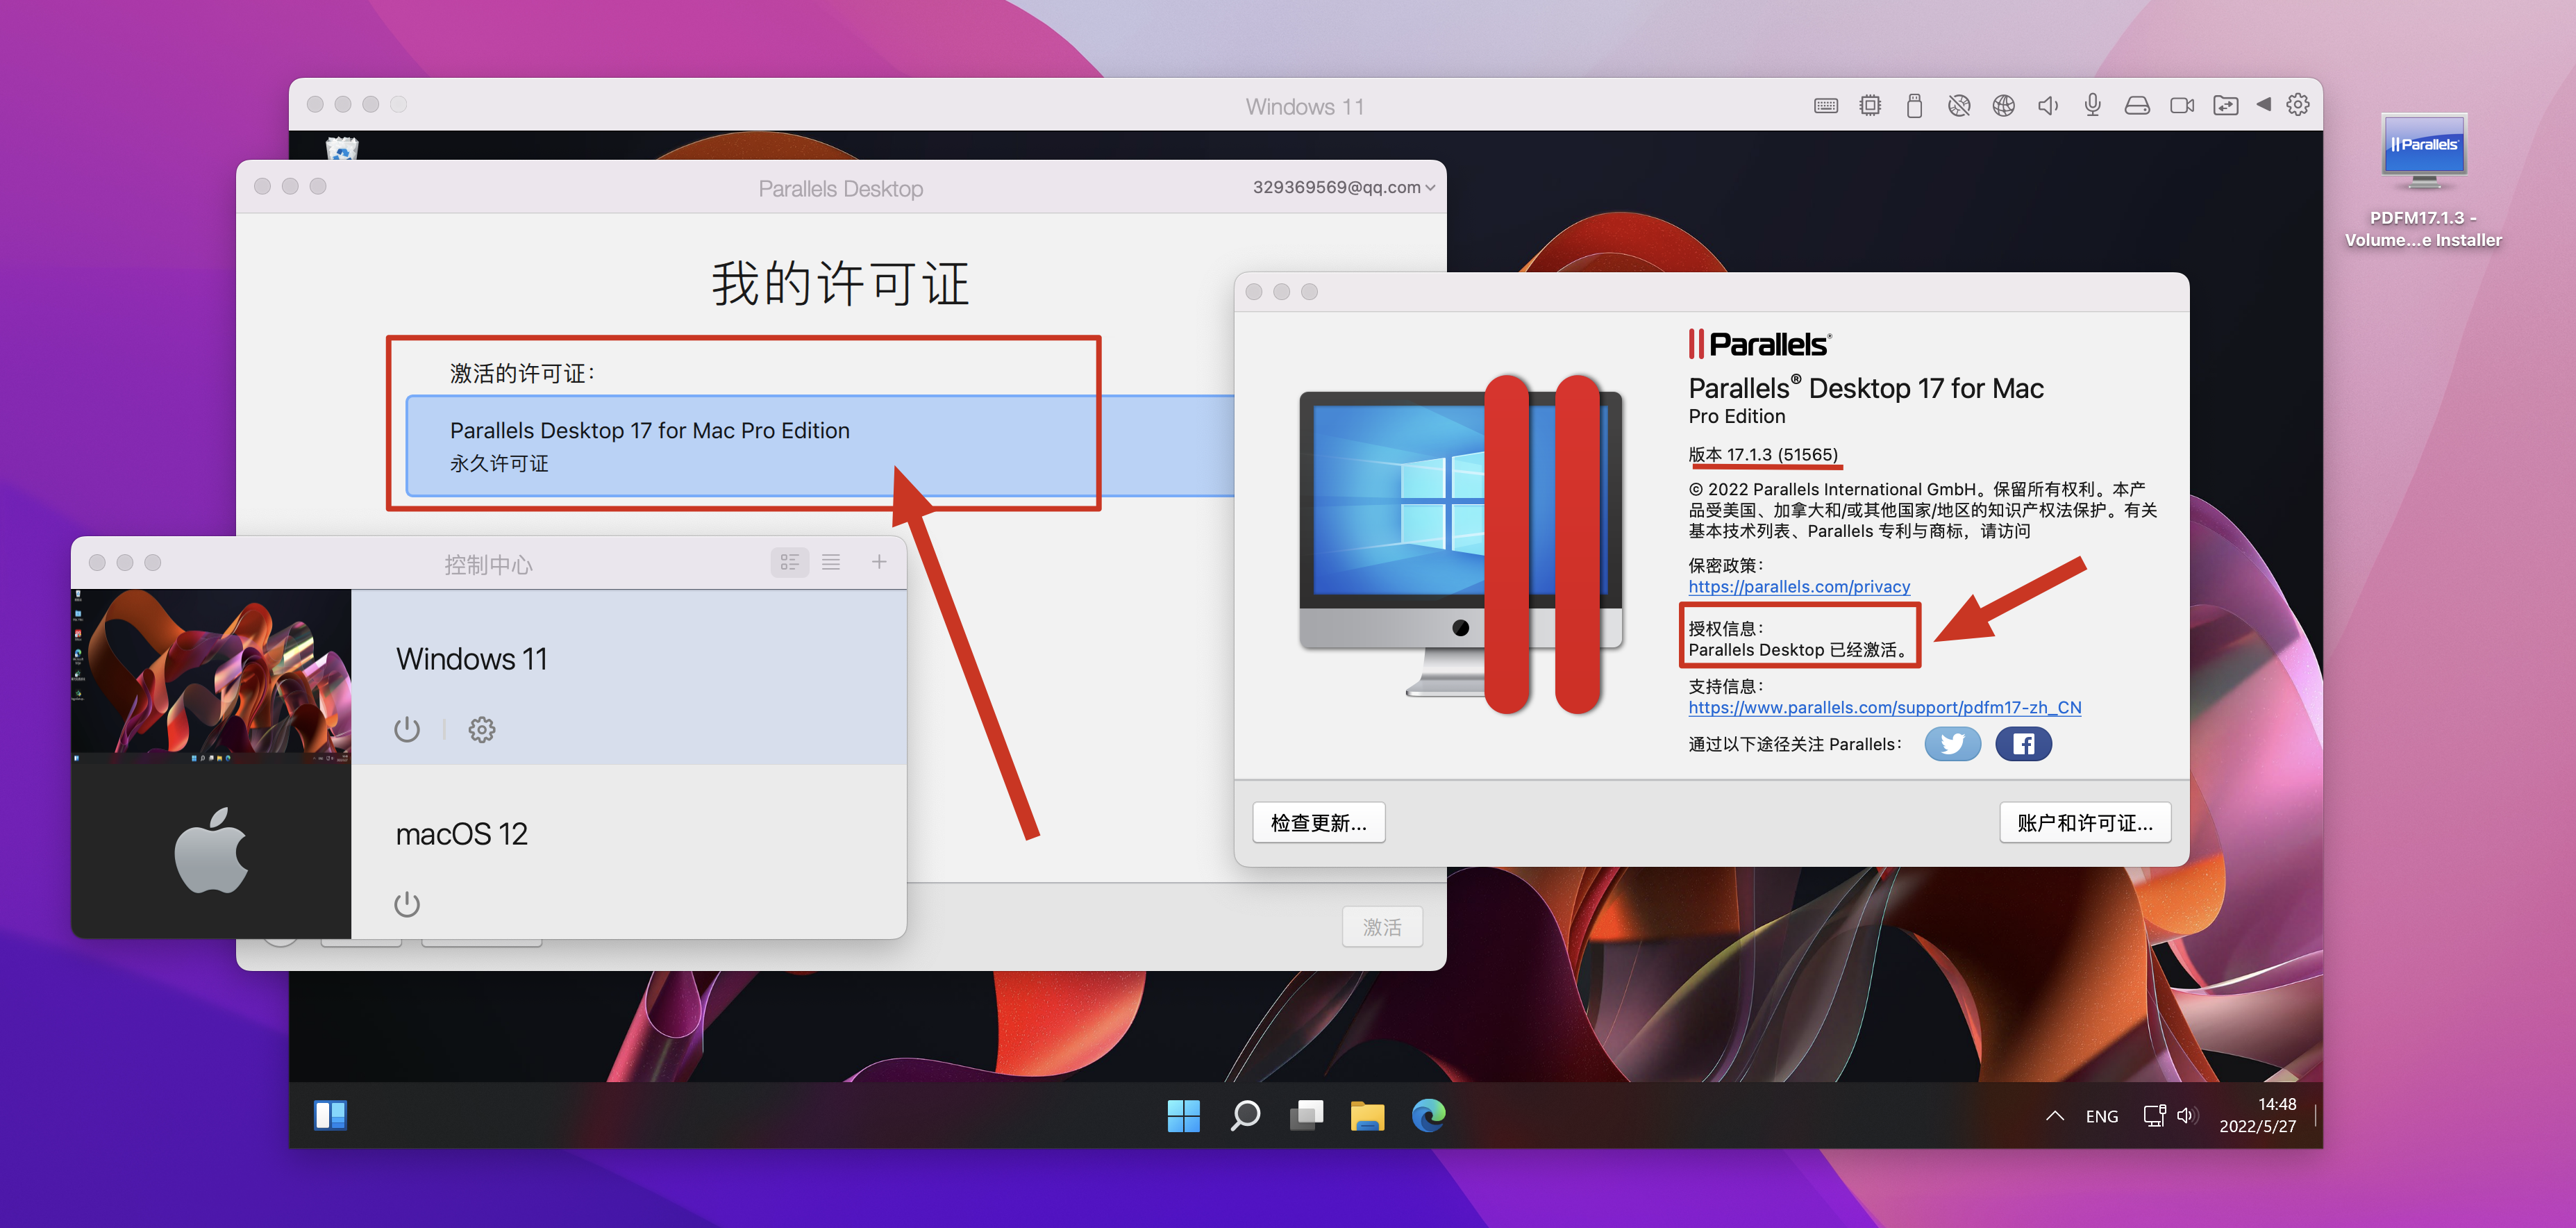Open PDFM17.1.3 installer volume on desktop
Viewport: 2576px width, 1228px height.
[x=2423, y=180]
